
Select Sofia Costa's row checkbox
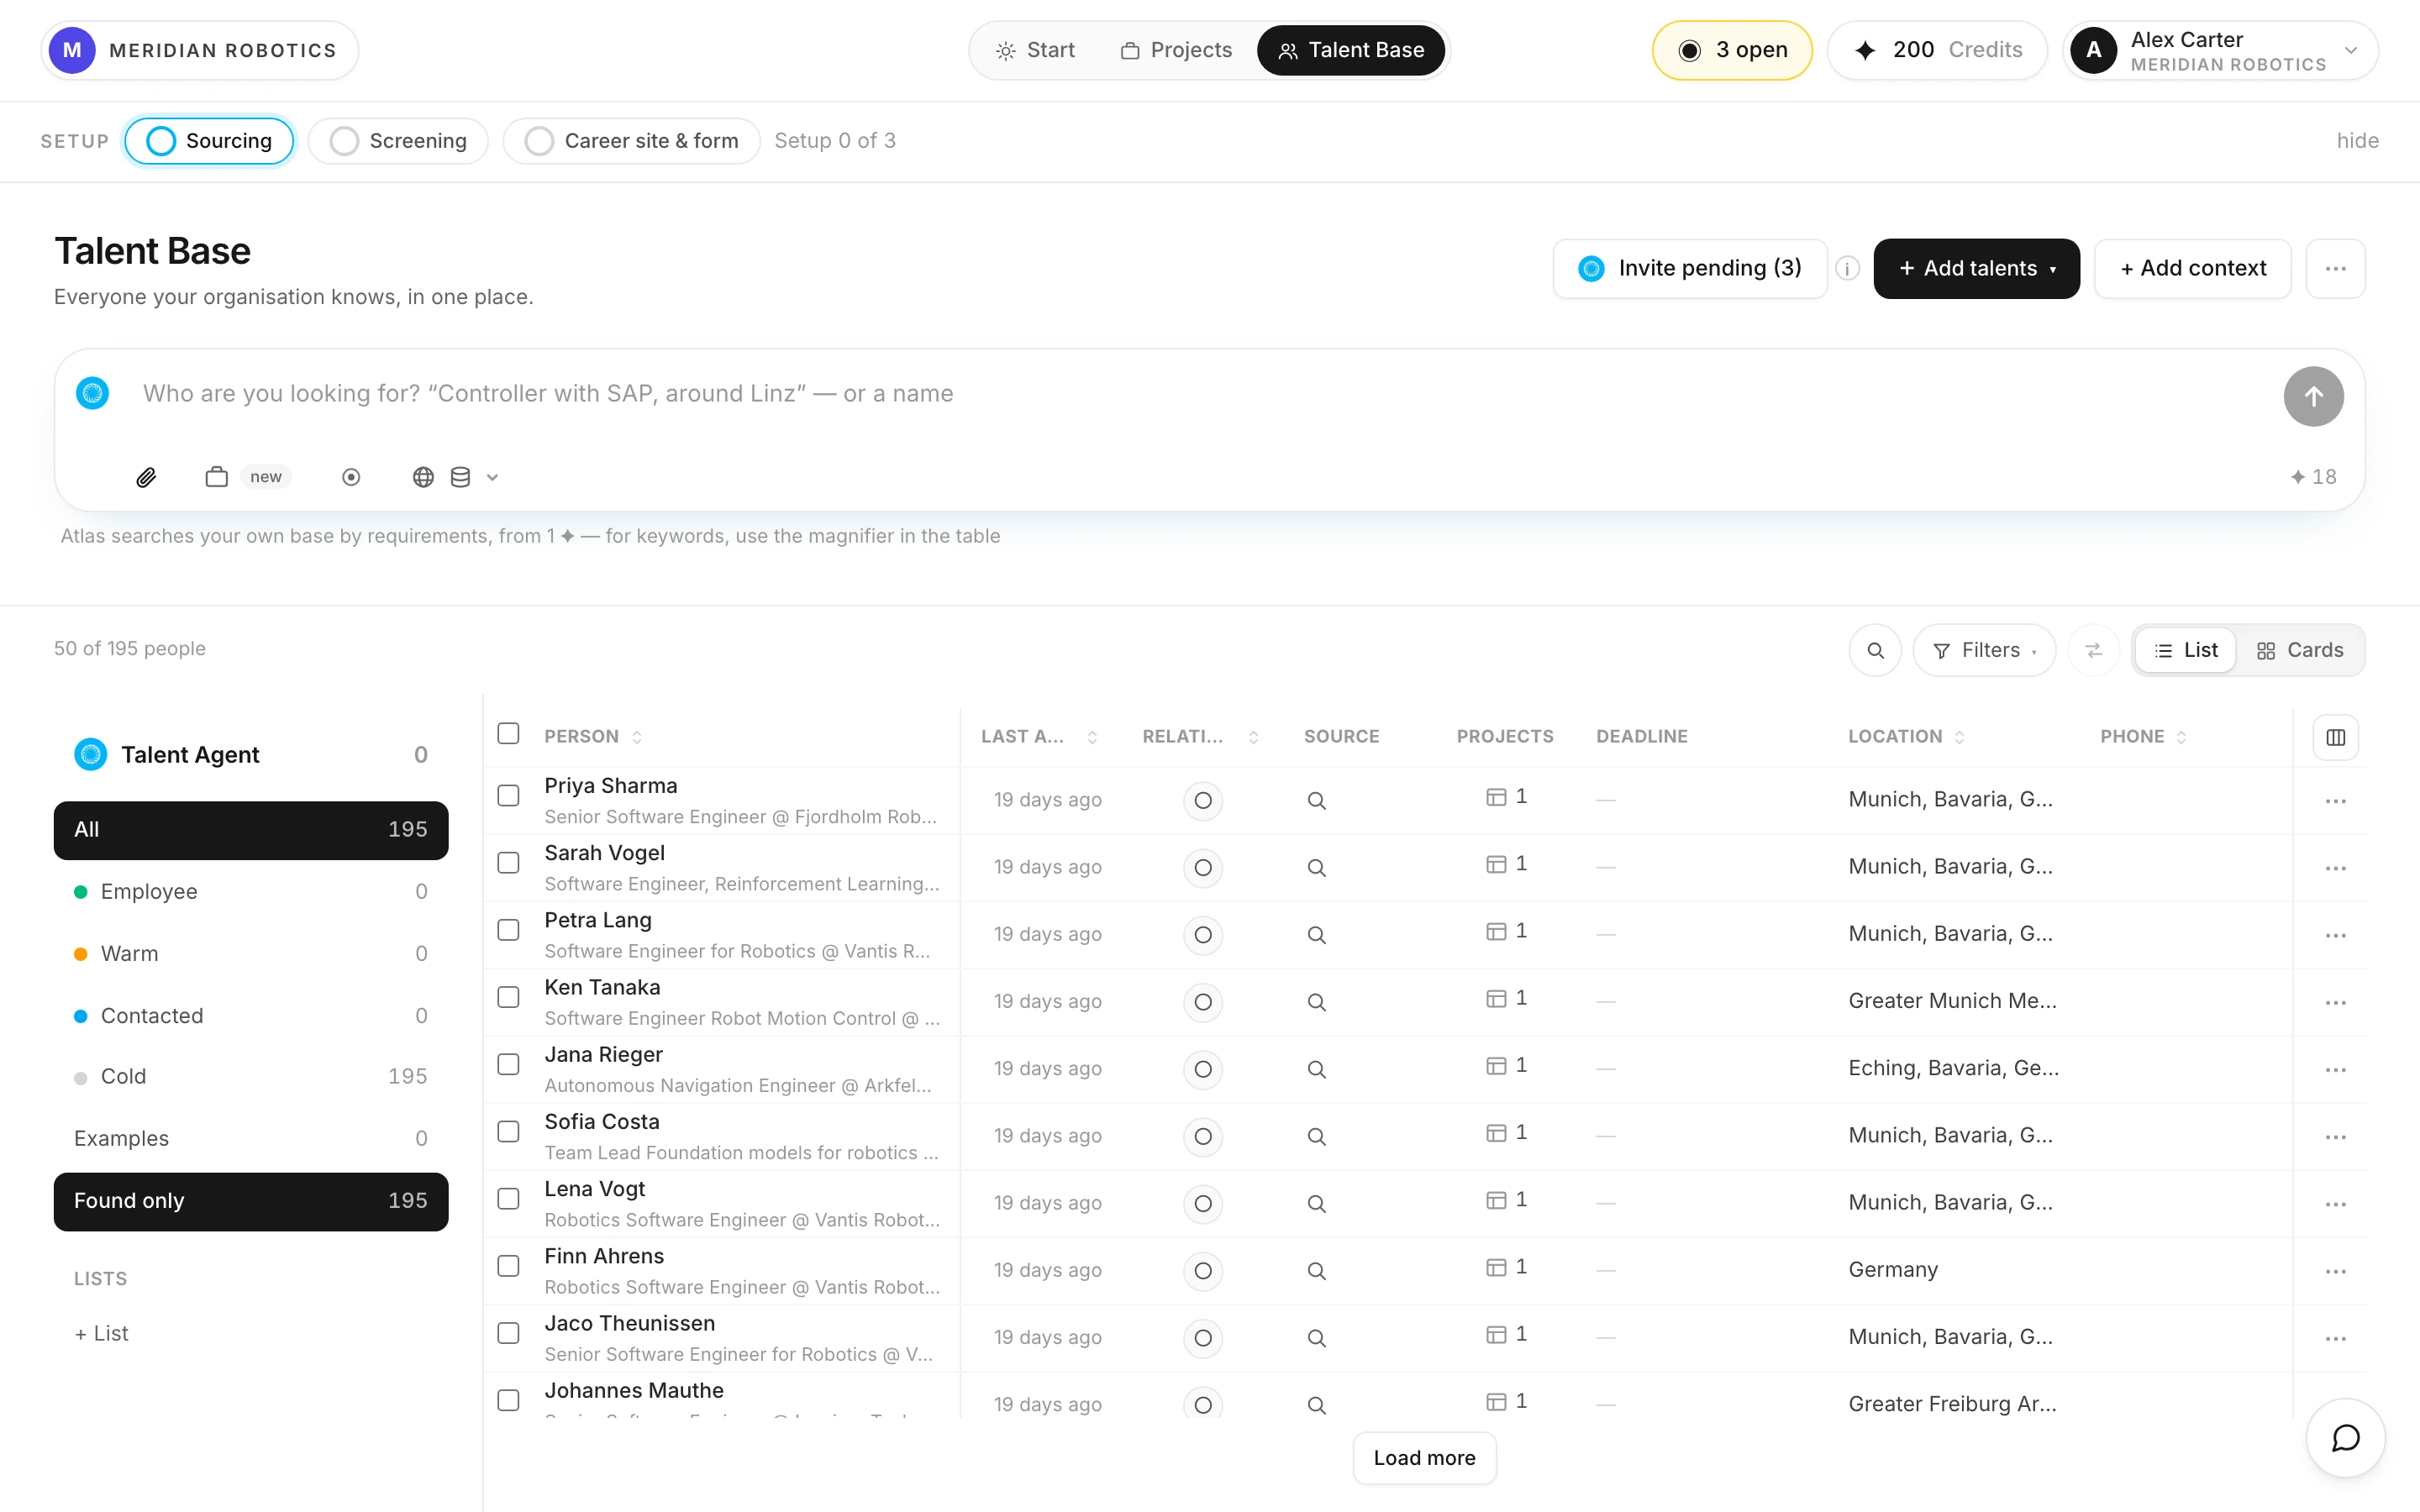coord(508,1131)
